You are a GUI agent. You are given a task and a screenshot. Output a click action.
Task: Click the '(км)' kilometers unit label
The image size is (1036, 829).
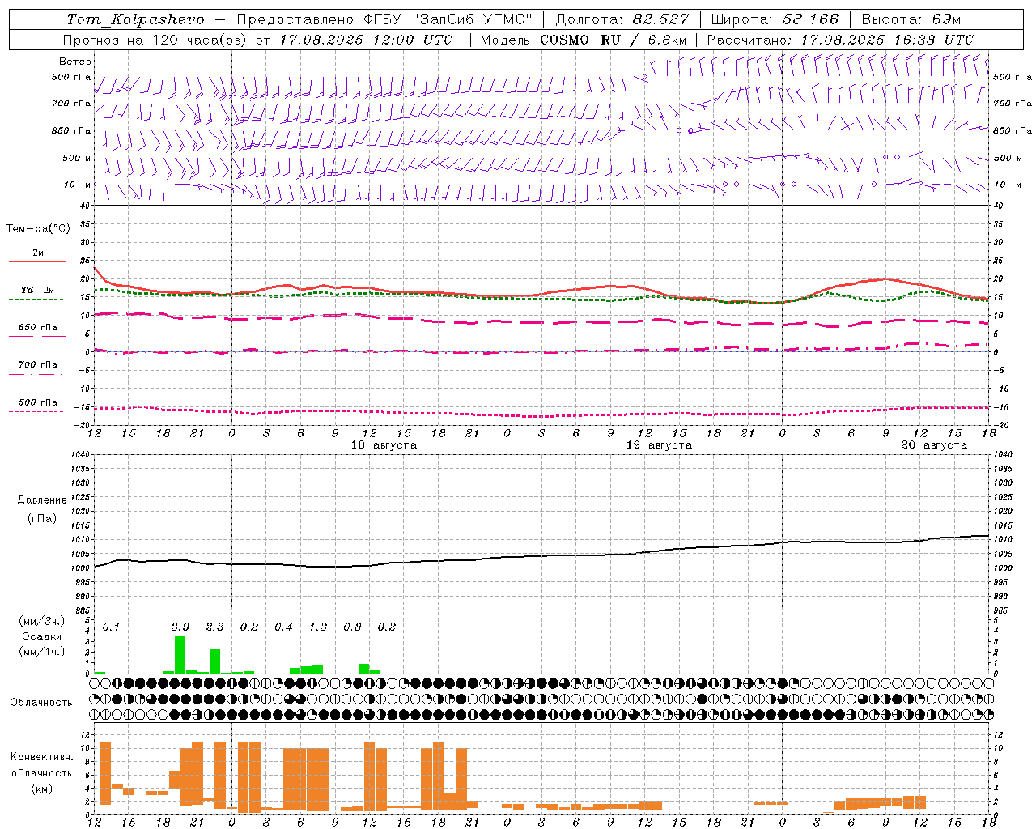(x=41, y=788)
